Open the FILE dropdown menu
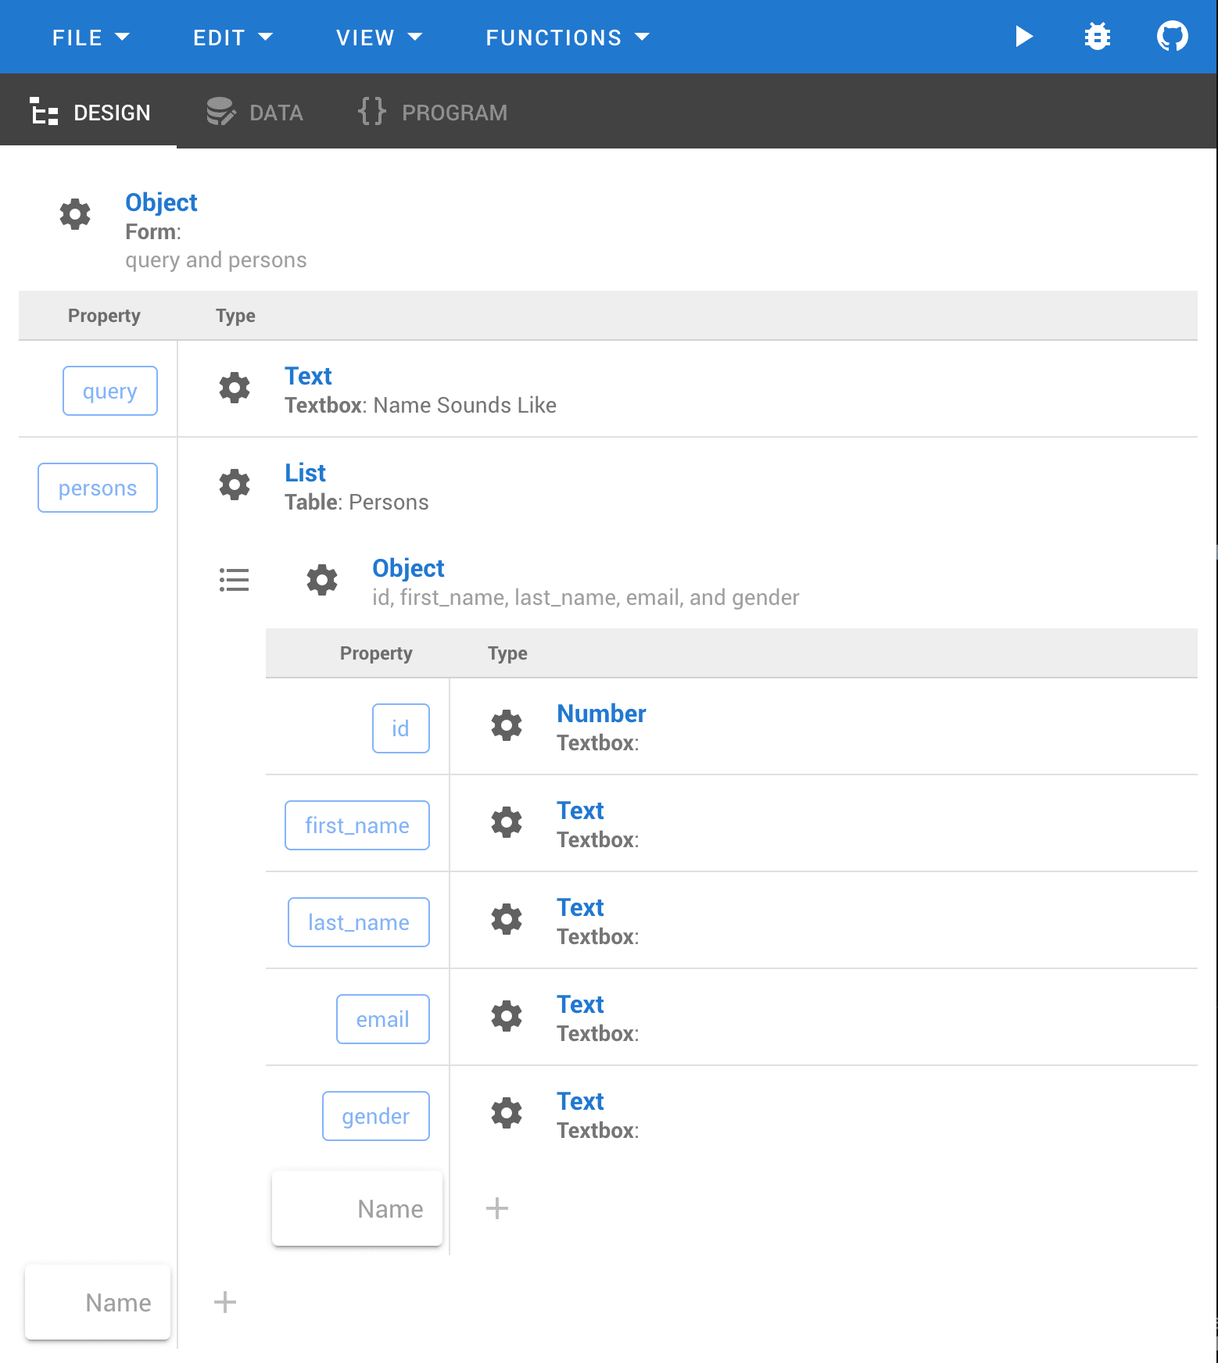This screenshot has width=1218, height=1363. click(x=91, y=38)
